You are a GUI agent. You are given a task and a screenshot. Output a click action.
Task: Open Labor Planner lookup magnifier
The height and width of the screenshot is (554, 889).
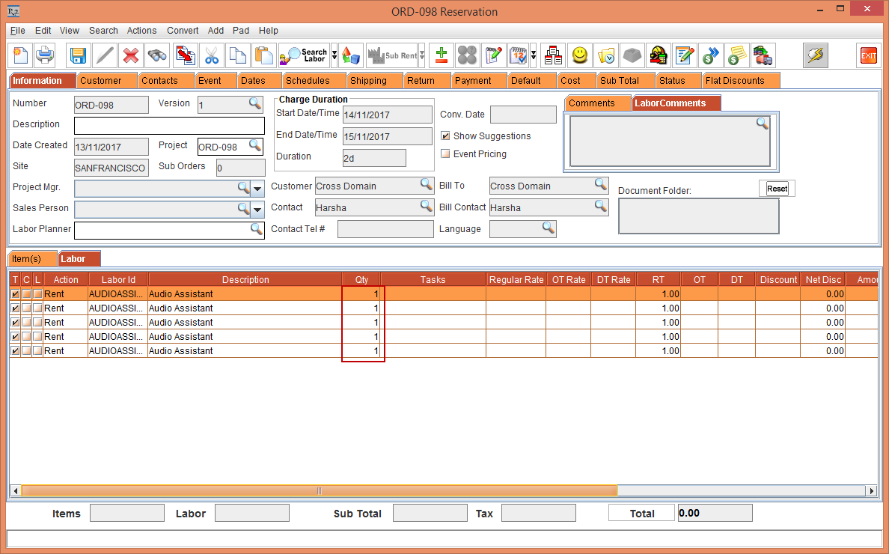256,228
